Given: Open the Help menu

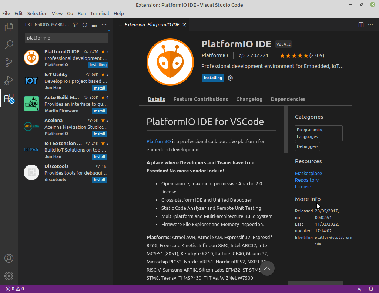Looking at the screenshot, I should [x=119, y=14].
